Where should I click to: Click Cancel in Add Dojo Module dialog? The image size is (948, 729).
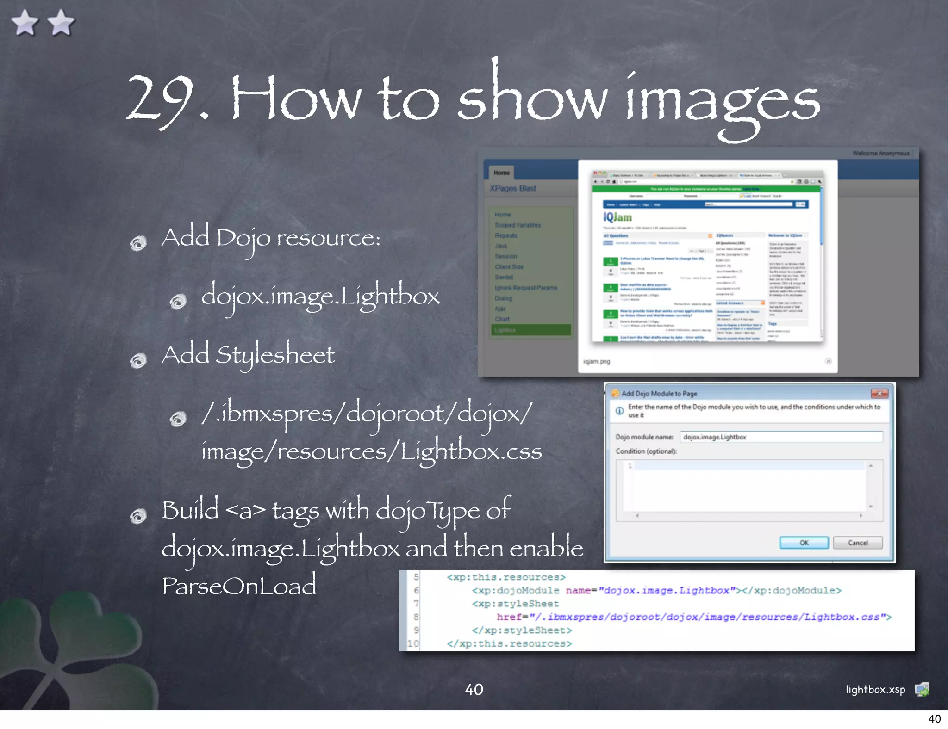click(x=858, y=543)
